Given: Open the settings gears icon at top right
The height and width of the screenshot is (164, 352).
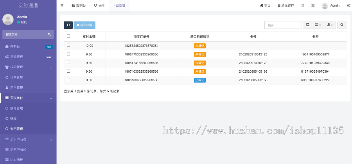Looking at the screenshot, I should pyautogui.click(x=348, y=5).
